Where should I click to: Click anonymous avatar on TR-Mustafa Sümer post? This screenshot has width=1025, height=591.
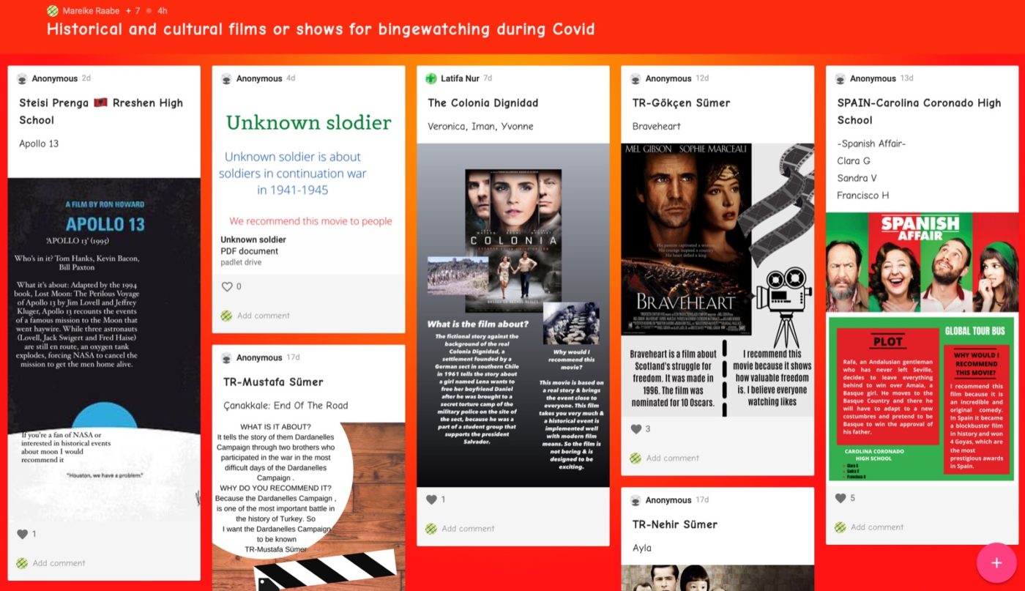pyautogui.click(x=226, y=358)
